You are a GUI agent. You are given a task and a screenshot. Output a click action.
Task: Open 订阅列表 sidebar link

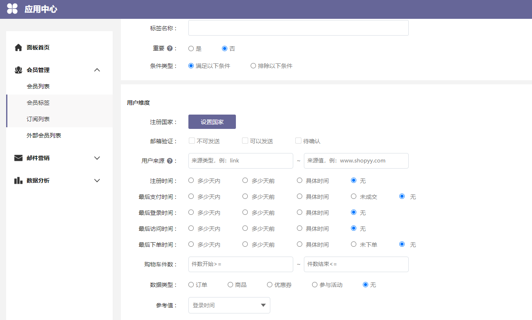pos(38,119)
